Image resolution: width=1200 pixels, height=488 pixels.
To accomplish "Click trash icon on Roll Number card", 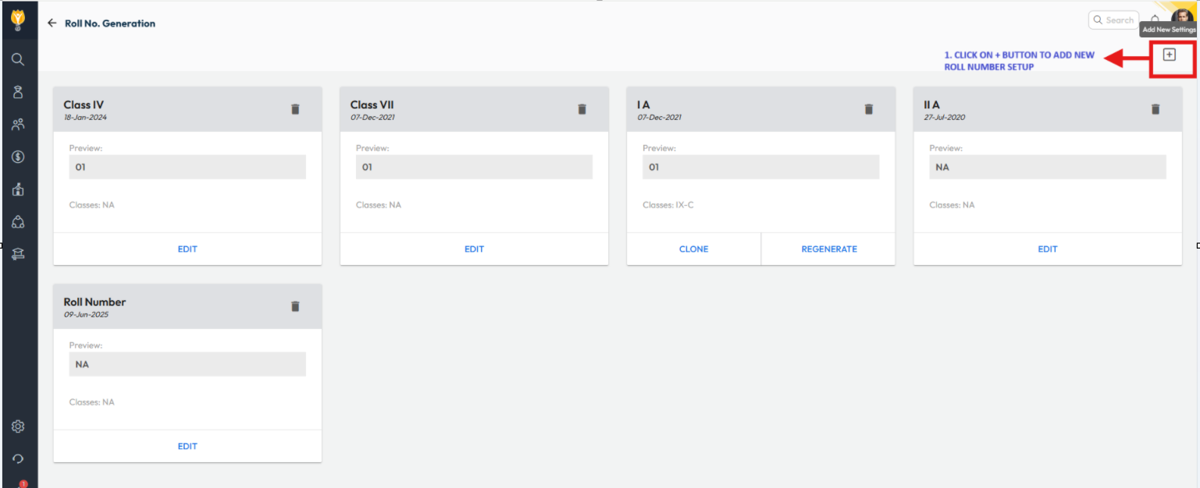I will tap(295, 306).
